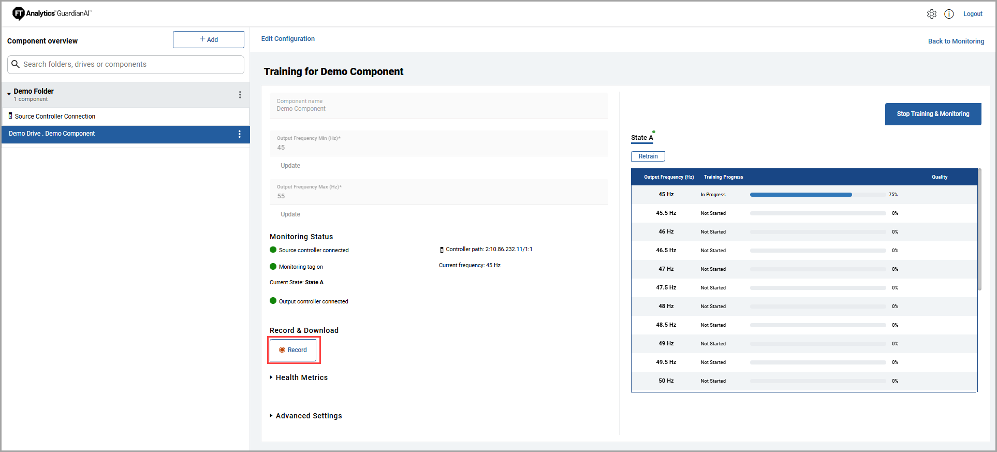The image size is (997, 452).
Task: Focus the search folders, drives field
Action: (129, 64)
